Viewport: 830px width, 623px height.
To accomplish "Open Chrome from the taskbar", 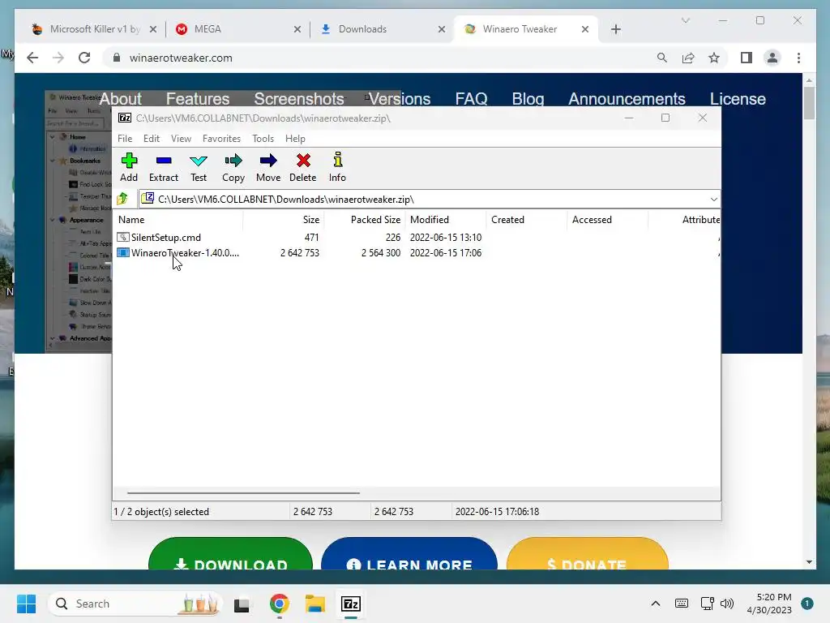I will [x=280, y=604].
